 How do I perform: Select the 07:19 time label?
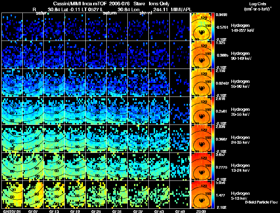[x=75, y=211]
